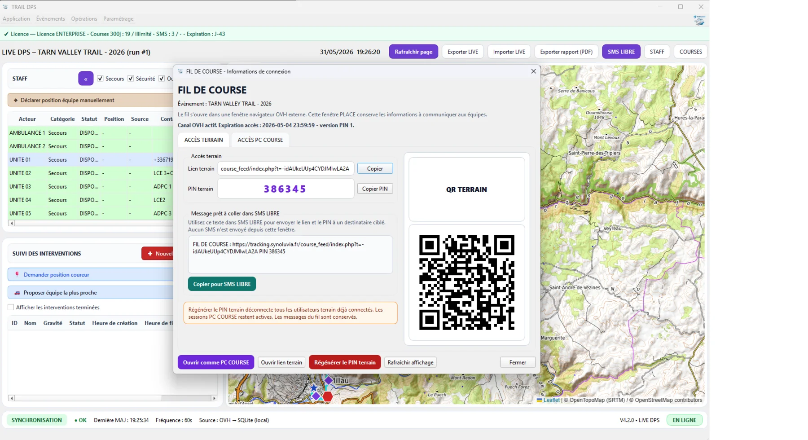Image resolution: width=808 pixels, height=440 pixels.
Task: Click the location pin icon in Demander position coureur
Action: click(17, 274)
